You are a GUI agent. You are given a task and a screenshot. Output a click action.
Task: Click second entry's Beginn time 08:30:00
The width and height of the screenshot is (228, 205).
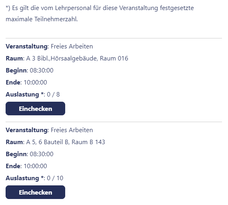pyautogui.click(x=42, y=154)
